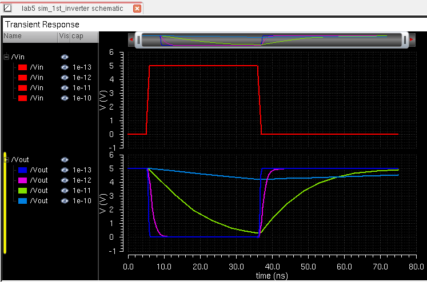Click eye icon for /Vout 1e-12

coord(65,180)
